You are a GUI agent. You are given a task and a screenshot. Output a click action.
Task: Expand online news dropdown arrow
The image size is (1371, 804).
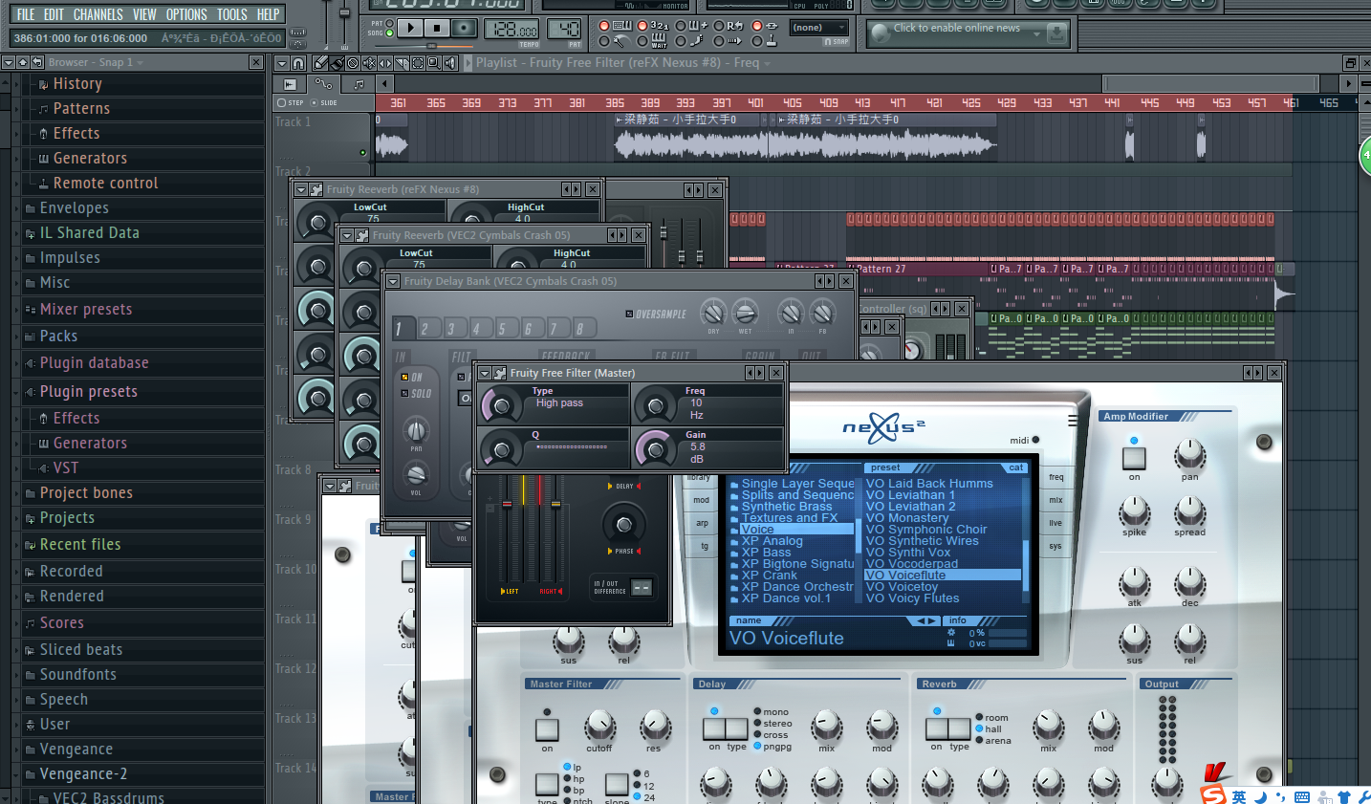pyautogui.click(x=1036, y=34)
